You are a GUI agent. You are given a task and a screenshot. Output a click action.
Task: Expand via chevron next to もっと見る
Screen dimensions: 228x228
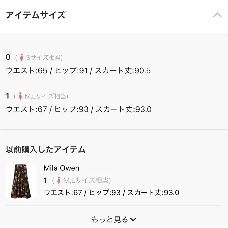(x=133, y=220)
